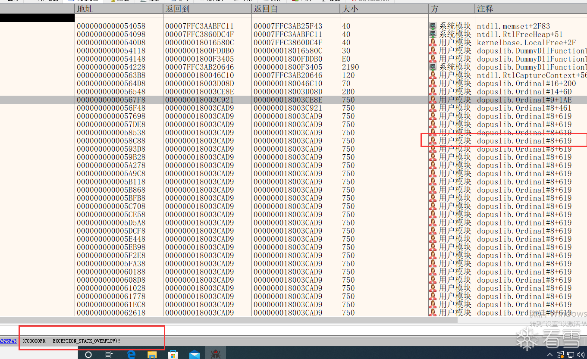Screen dimensions: 587x359
Task: Click user module icon on row 000000000005F2E8
Action: (x=433, y=256)
